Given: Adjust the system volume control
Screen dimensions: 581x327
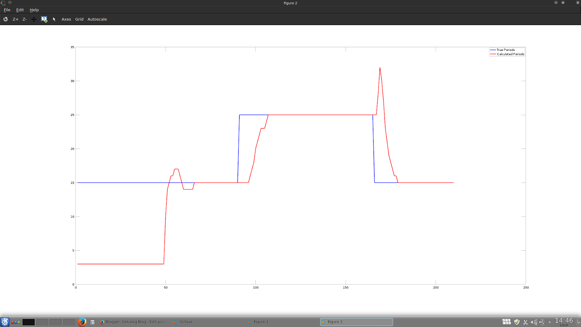Looking at the screenshot, I should pyautogui.click(x=533, y=322).
